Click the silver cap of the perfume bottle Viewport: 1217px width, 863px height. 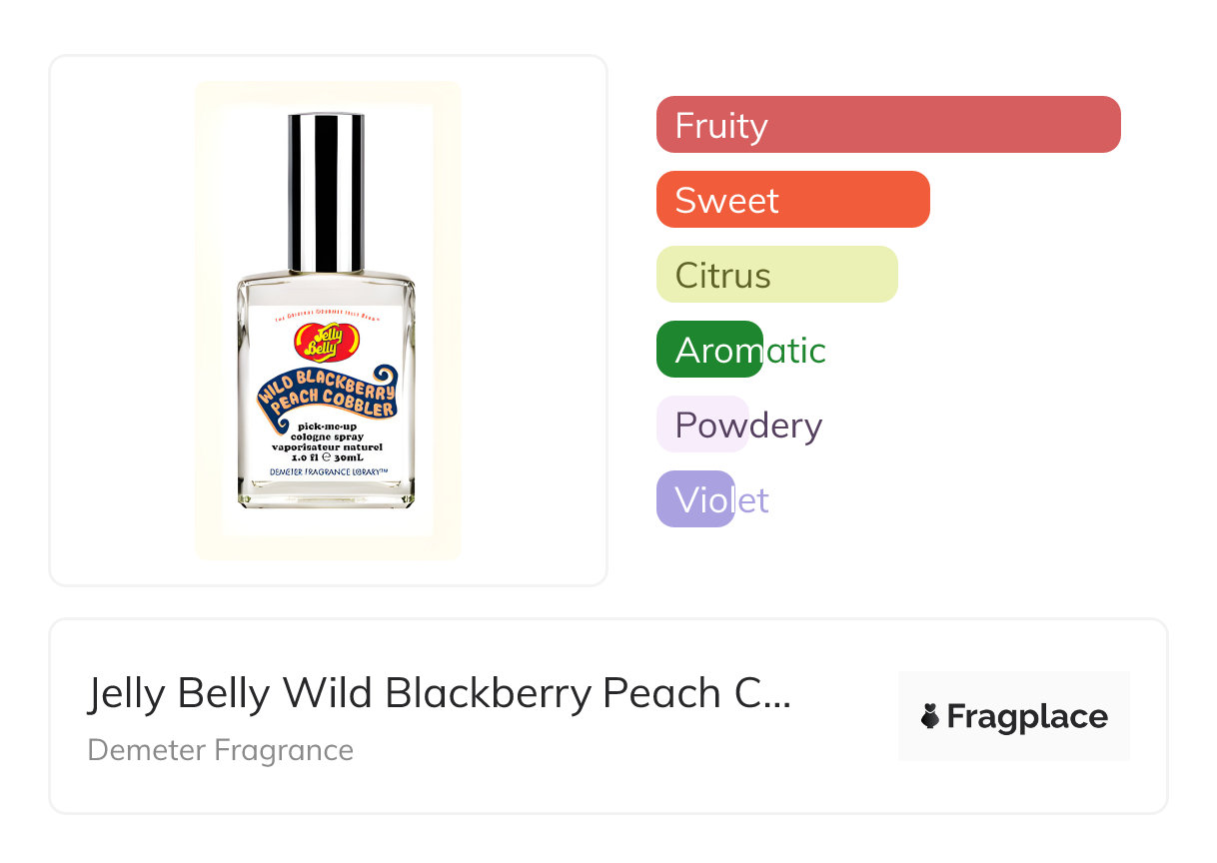326,193
